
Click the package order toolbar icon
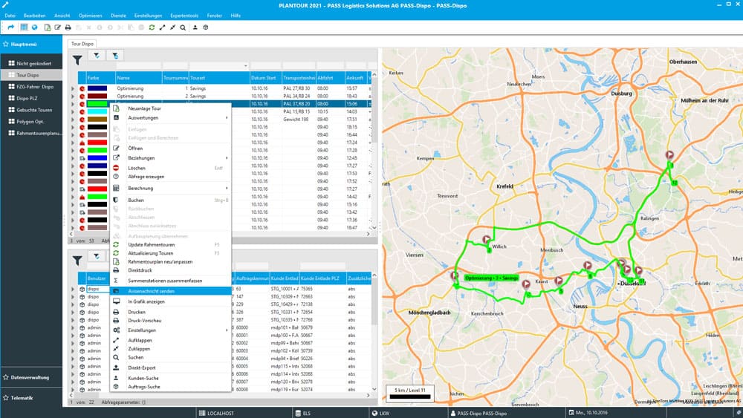click(x=206, y=27)
